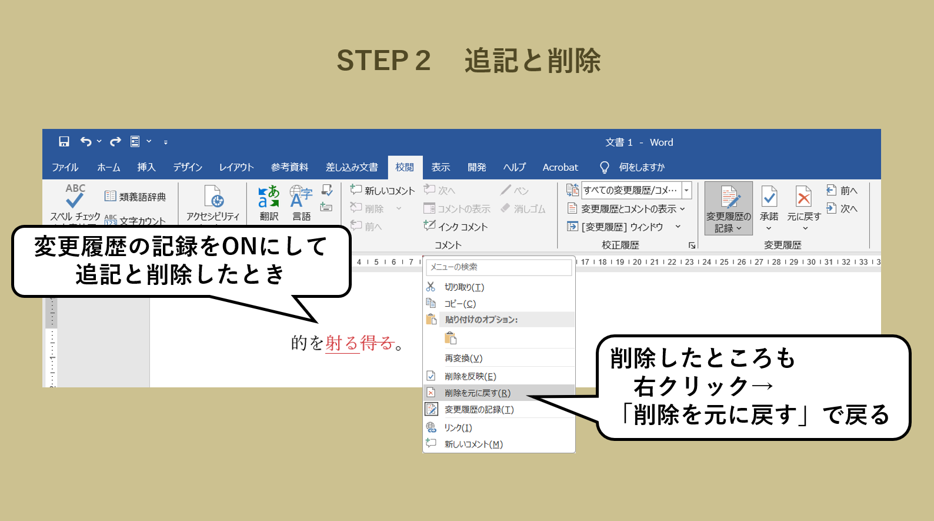Viewport: 934px width, 521px height.
Task: Open the 校正履歴 group dialog launcher
Action: (692, 245)
